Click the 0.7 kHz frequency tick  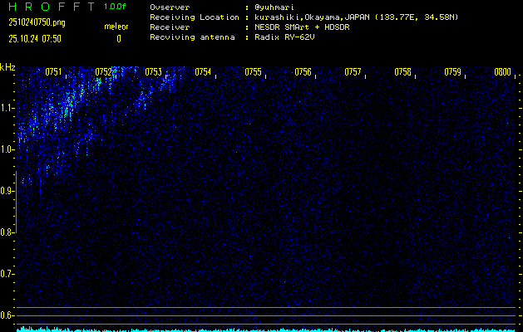(x=7, y=274)
